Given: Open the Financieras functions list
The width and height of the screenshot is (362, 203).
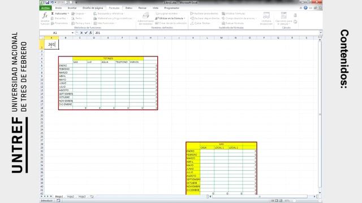Looking at the screenshot, I should [59, 23].
